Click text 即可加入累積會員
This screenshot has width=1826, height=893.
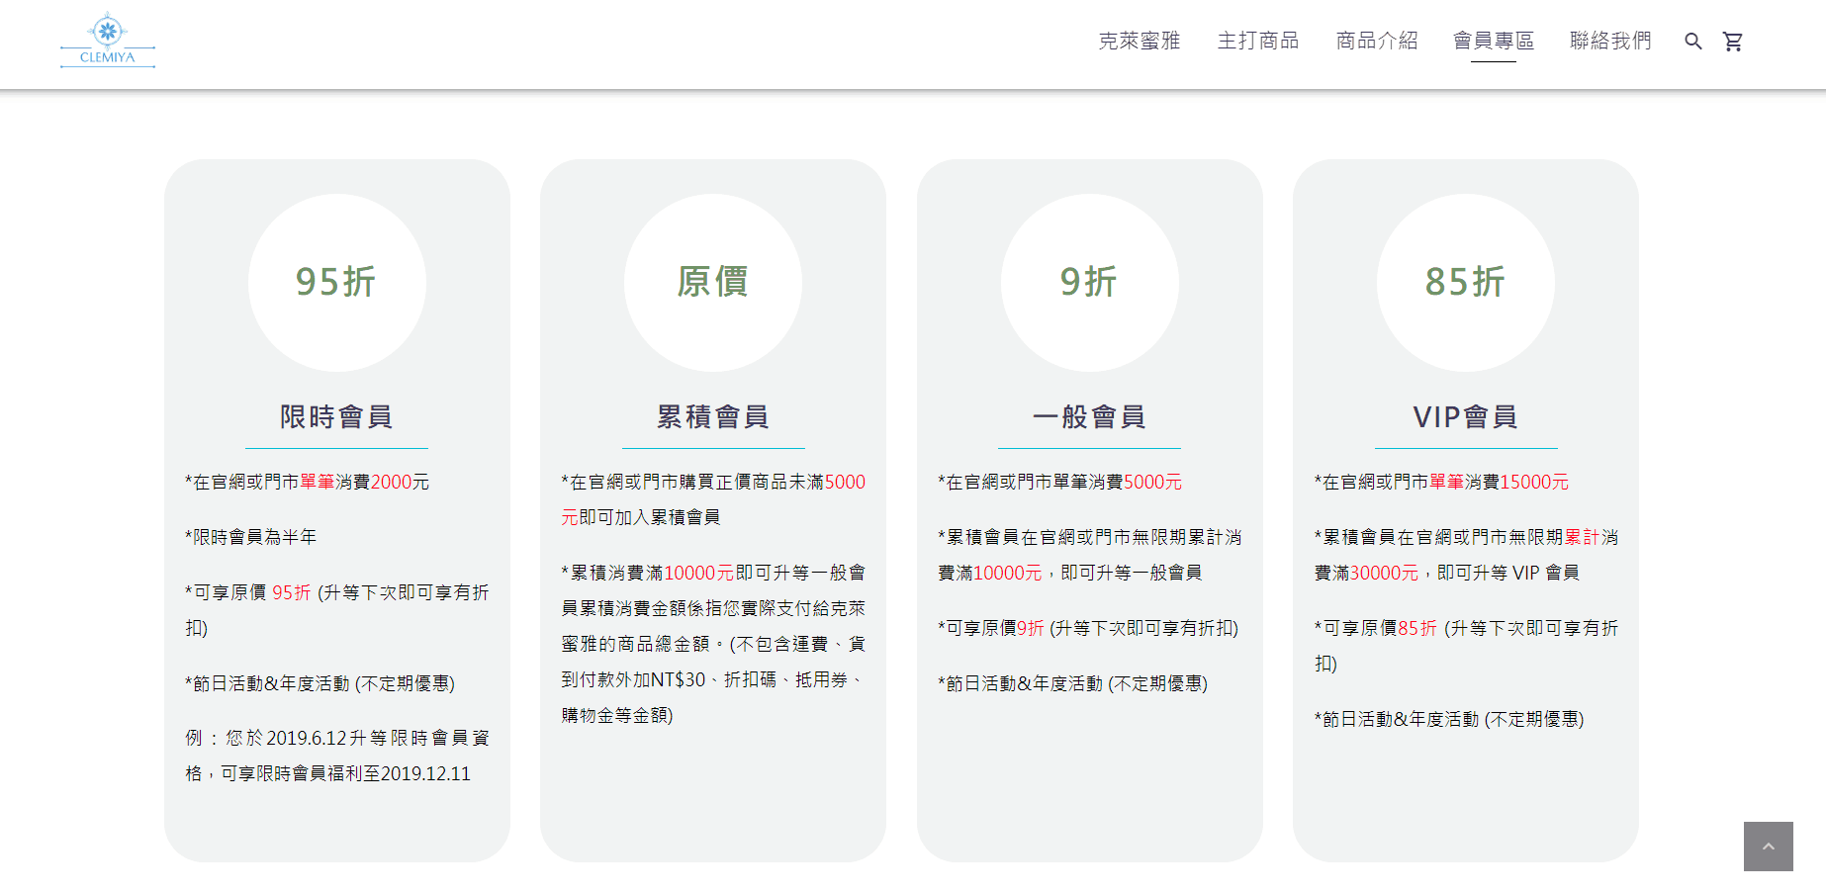coord(650,517)
